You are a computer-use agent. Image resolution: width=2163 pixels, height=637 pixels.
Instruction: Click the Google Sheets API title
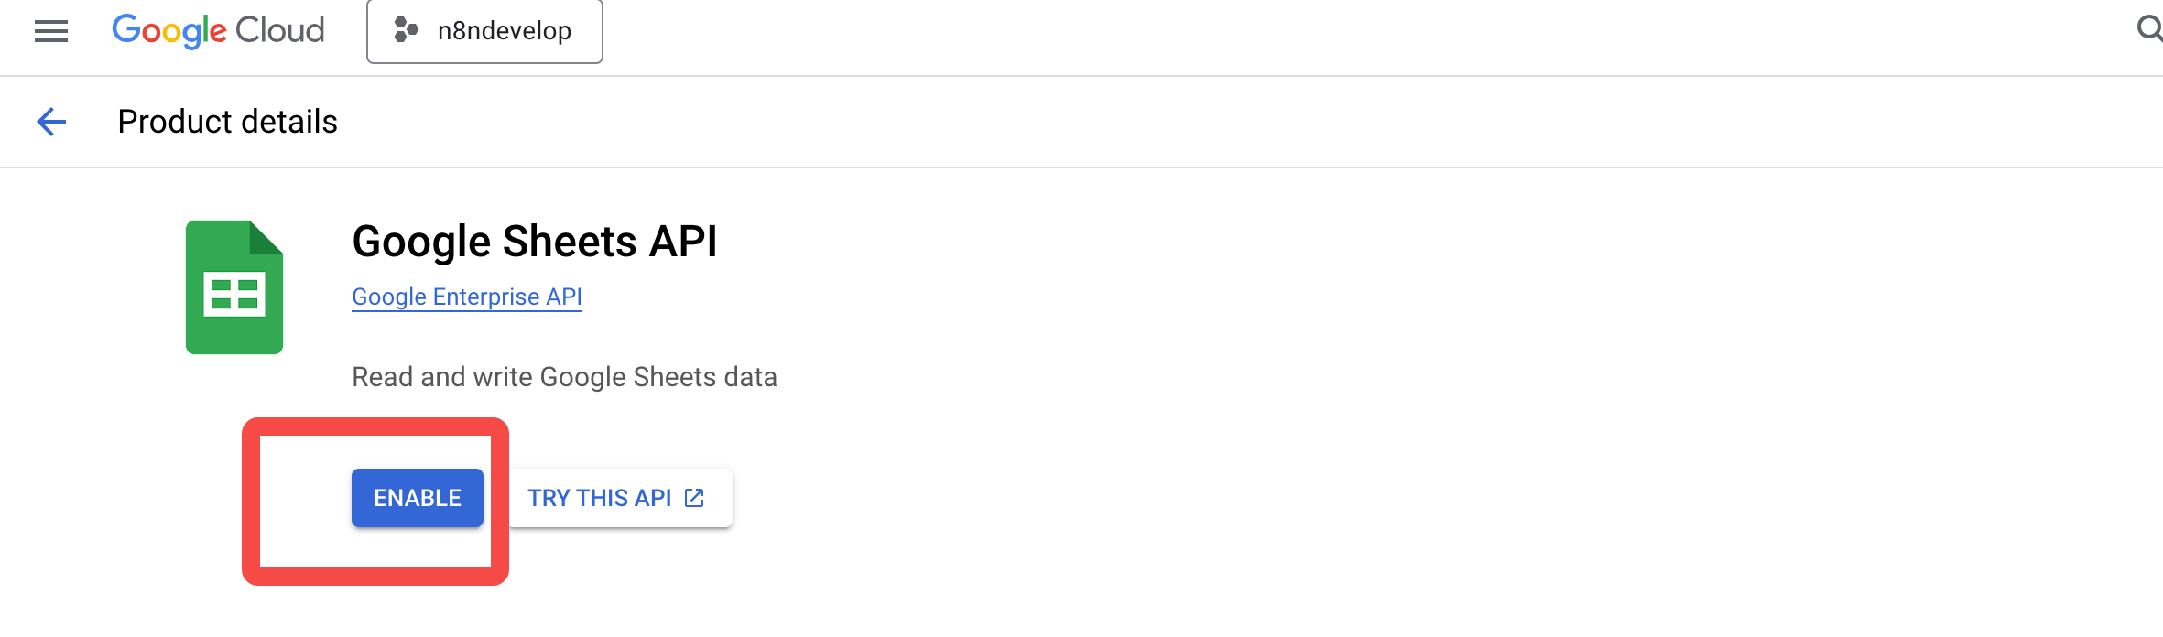tap(535, 242)
